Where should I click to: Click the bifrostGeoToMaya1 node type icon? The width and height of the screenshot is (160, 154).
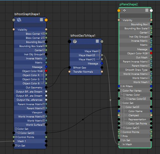pos(75,41)
